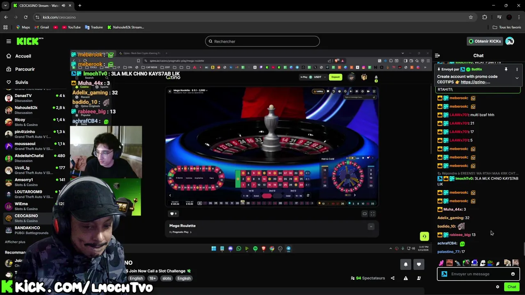The image size is (525, 295).
Task: Open the tab search dropdown arrow
Action: pos(5,6)
